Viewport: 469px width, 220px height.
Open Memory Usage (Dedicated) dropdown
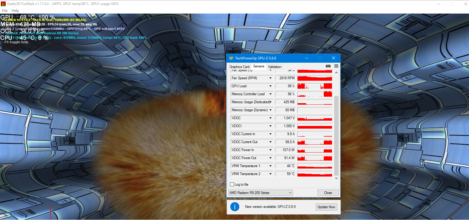(x=270, y=102)
